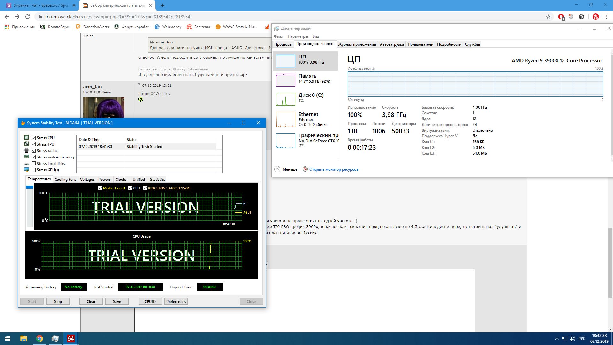Switch to the Пользователи tab
Image resolution: width=613 pixels, height=345 pixels.
click(x=420, y=44)
